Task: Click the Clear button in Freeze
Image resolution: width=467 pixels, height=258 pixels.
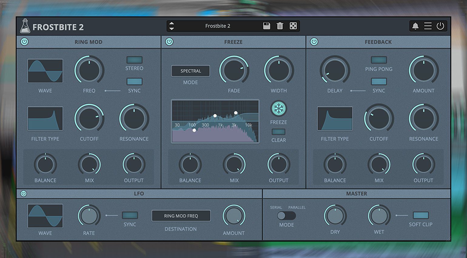Action: click(x=278, y=132)
